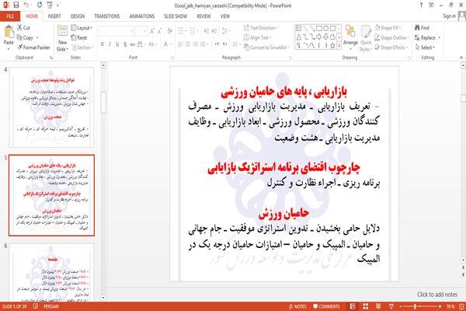466x311 pixels.
Task: Select the Oval shape in gallery
Action: coord(326,29)
